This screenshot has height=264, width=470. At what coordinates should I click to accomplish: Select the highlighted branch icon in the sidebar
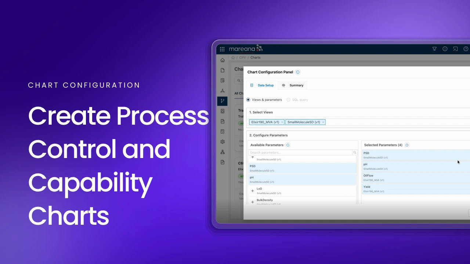point(223,101)
